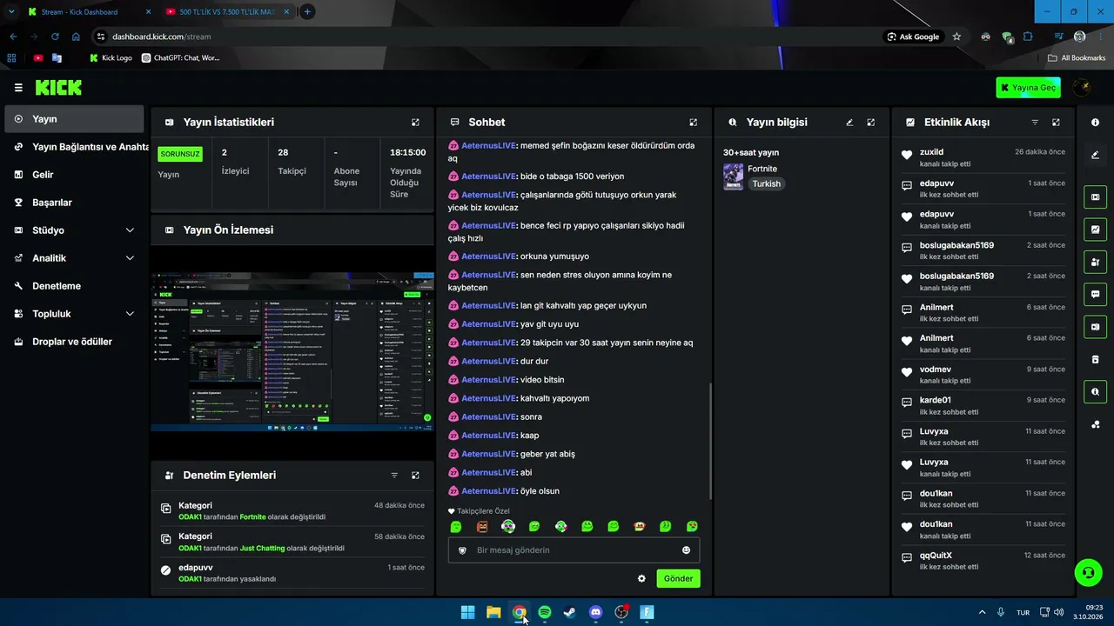Open the green support headset button
Screen dimensions: 1114x626
pyautogui.click(x=1087, y=572)
